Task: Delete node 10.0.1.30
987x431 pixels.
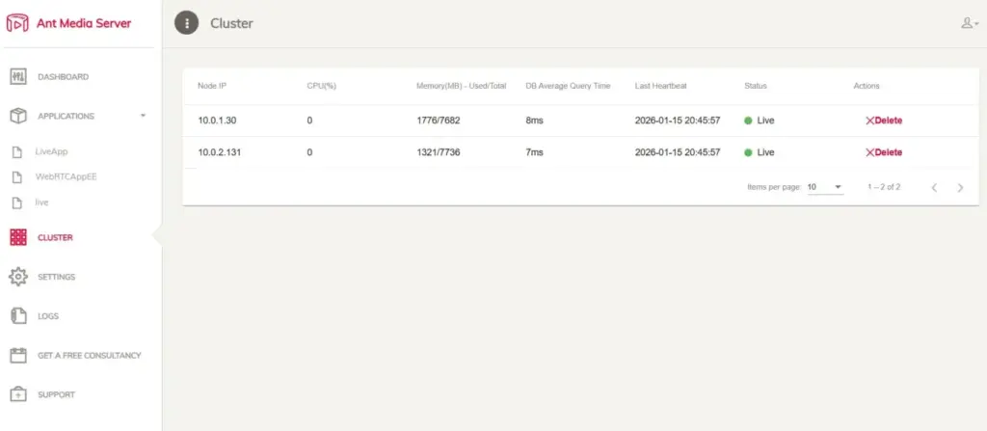Action: tap(884, 121)
